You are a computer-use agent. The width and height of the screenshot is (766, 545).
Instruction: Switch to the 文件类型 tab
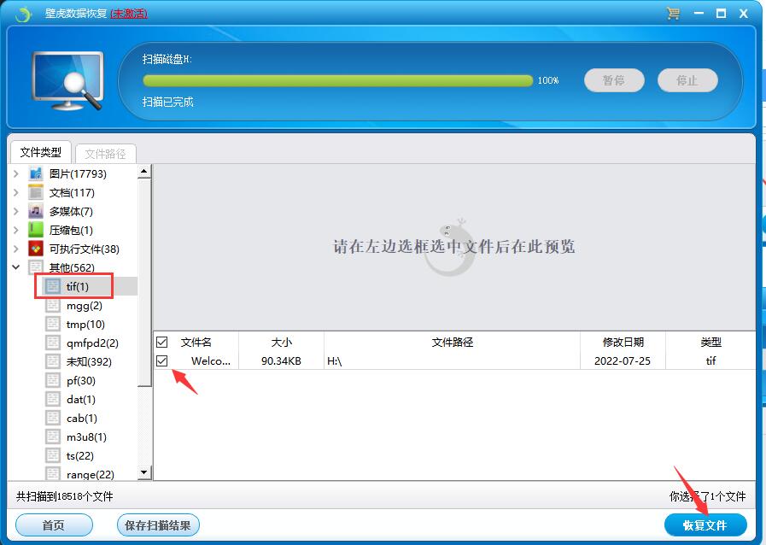coord(41,152)
